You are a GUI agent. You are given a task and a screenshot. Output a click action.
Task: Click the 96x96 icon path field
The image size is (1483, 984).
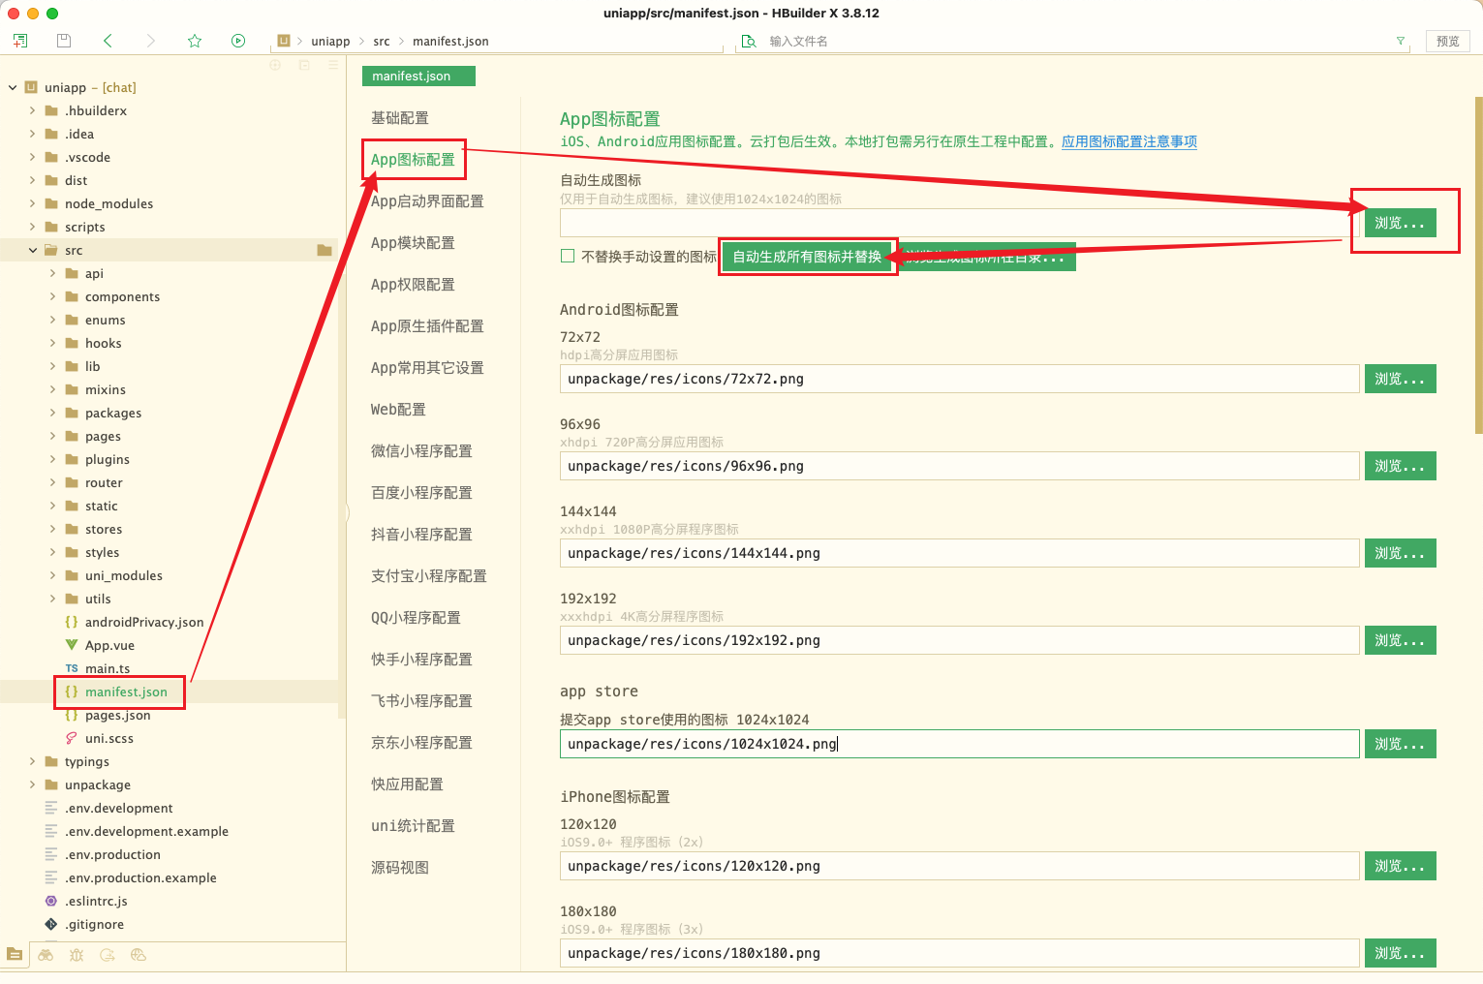click(x=959, y=466)
